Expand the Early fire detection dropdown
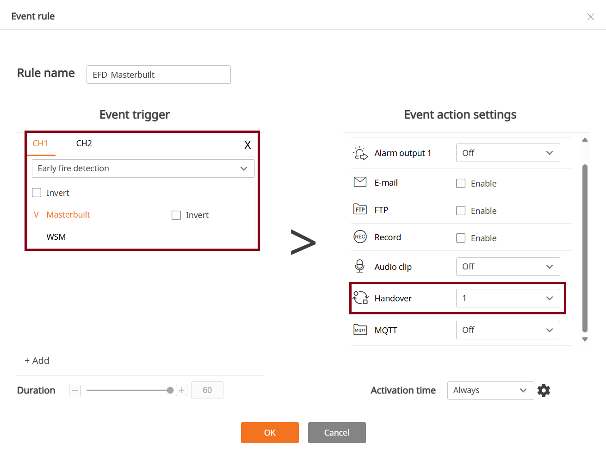This screenshot has height=456, width=606. click(x=143, y=169)
